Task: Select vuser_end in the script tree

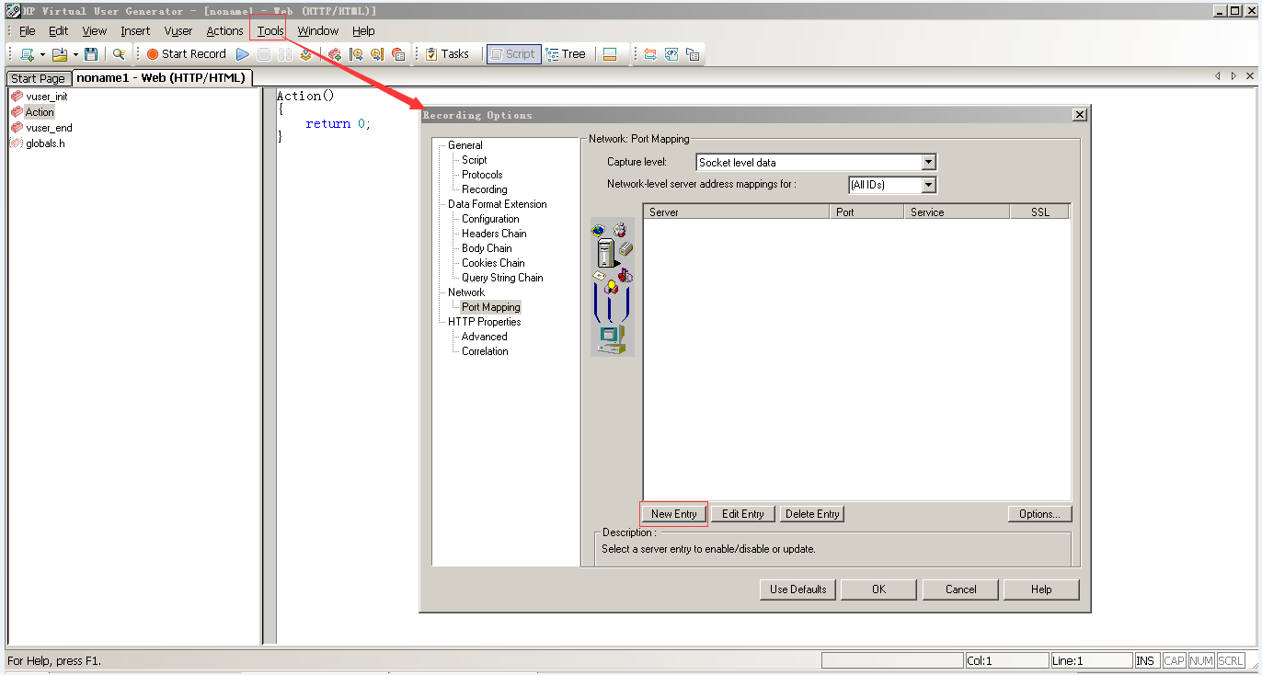Action: [x=49, y=128]
